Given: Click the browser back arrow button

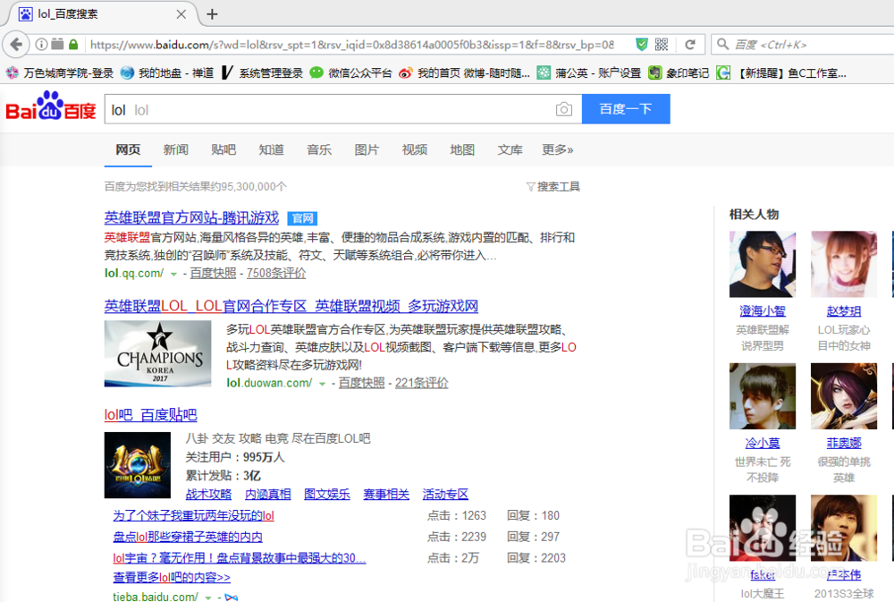Looking at the screenshot, I should coord(16,44).
